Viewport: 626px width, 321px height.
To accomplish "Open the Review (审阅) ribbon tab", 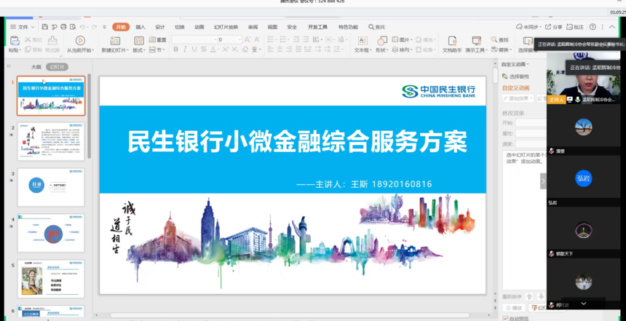I will pos(253,27).
